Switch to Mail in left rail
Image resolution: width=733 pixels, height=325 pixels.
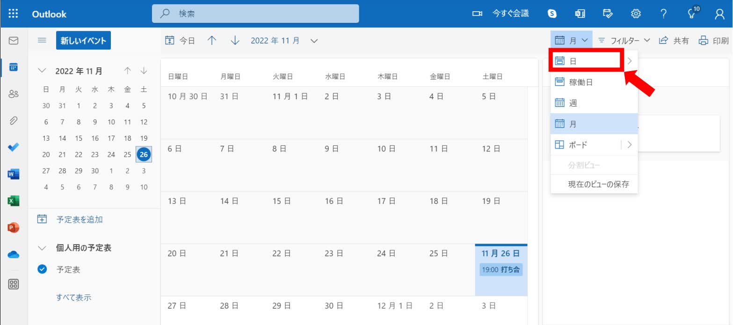coord(14,41)
